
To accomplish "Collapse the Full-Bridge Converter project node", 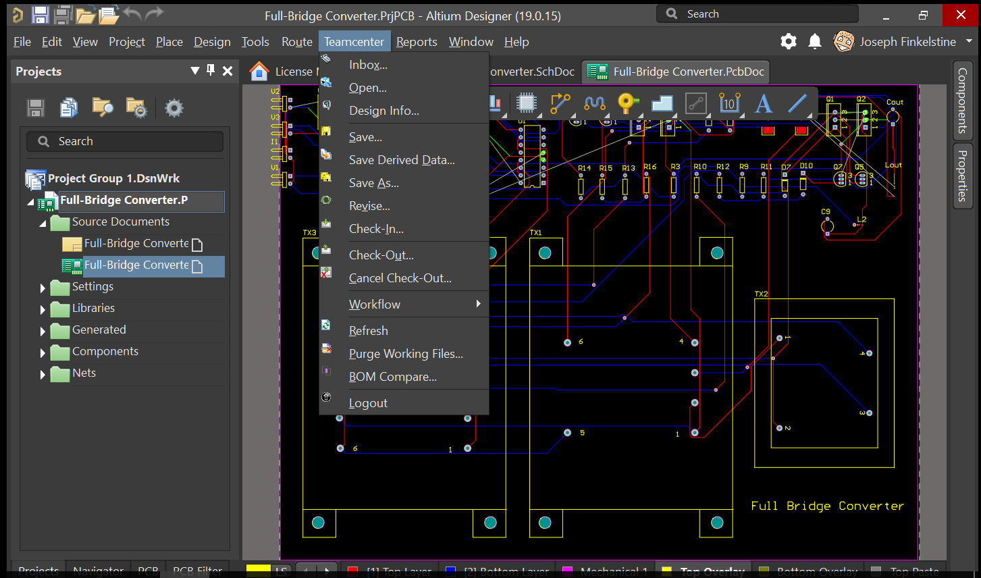I will (x=30, y=201).
